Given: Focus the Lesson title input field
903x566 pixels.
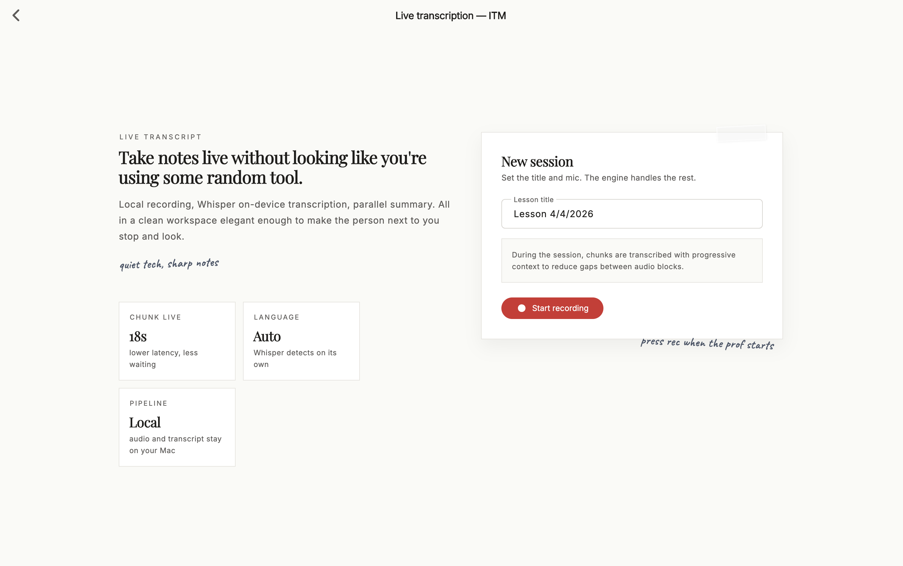Looking at the screenshot, I should [632, 214].
